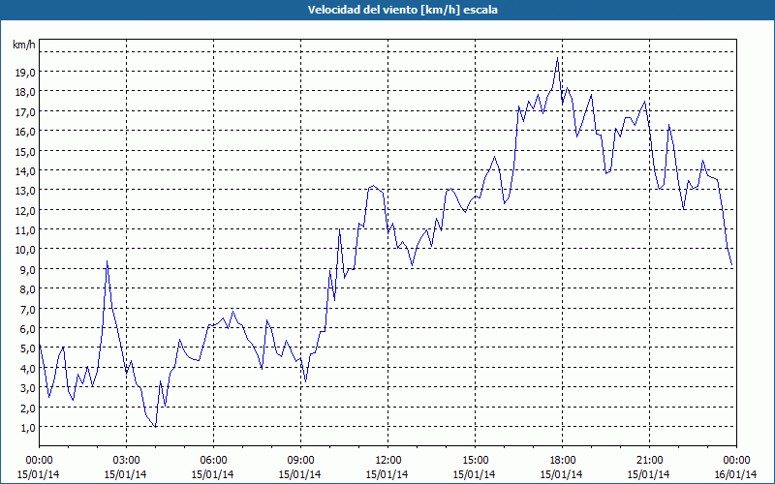Click the '21:00' time axis label
This screenshot has height=484, width=775.
pyautogui.click(x=649, y=461)
